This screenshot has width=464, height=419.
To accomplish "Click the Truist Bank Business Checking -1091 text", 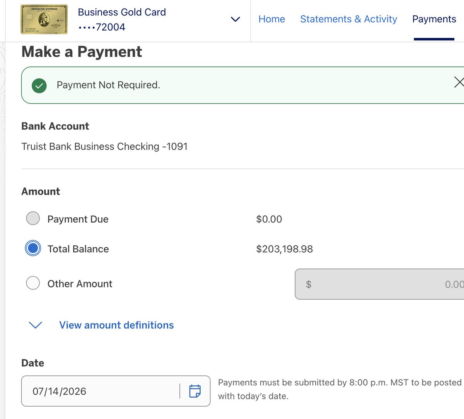I will pyautogui.click(x=104, y=146).
